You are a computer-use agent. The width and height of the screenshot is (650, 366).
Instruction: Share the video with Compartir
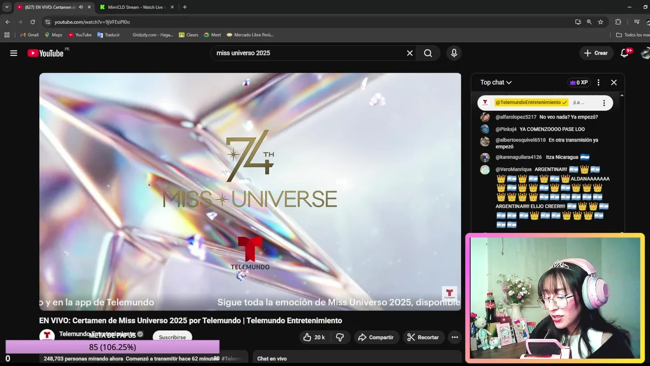pos(376,337)
